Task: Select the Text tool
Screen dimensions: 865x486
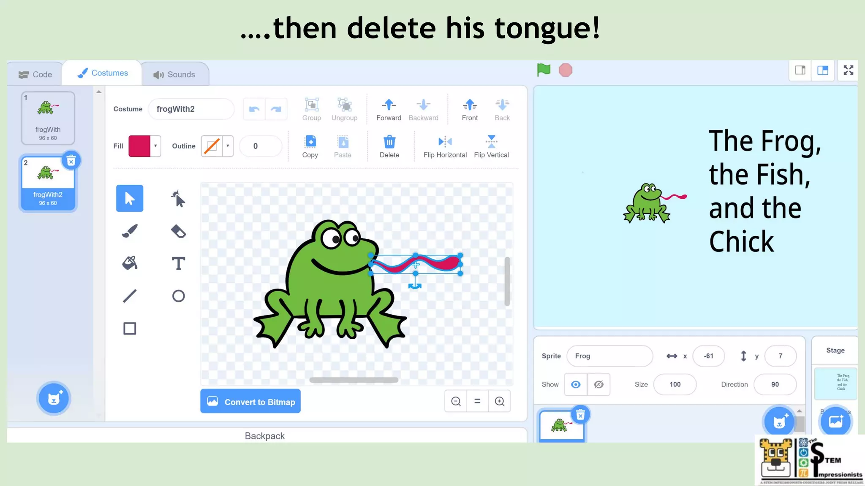Action: click(x=178, y=263)
